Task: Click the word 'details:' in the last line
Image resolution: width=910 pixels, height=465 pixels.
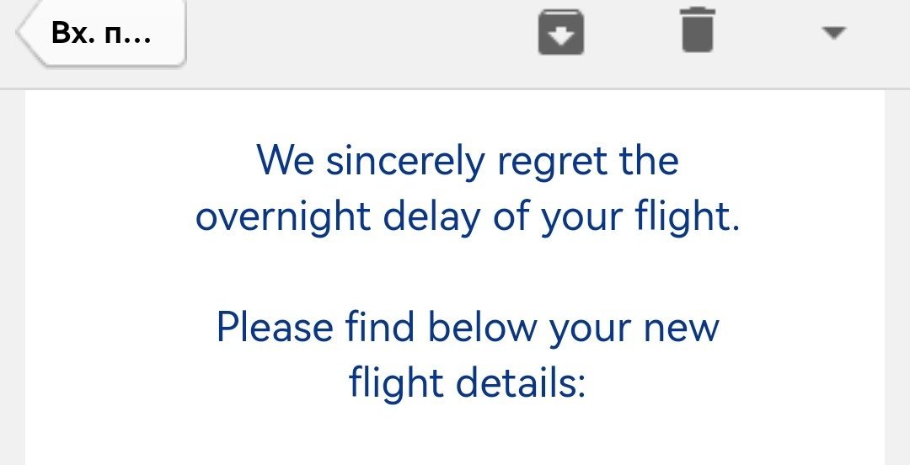Action: pos(520,382)
